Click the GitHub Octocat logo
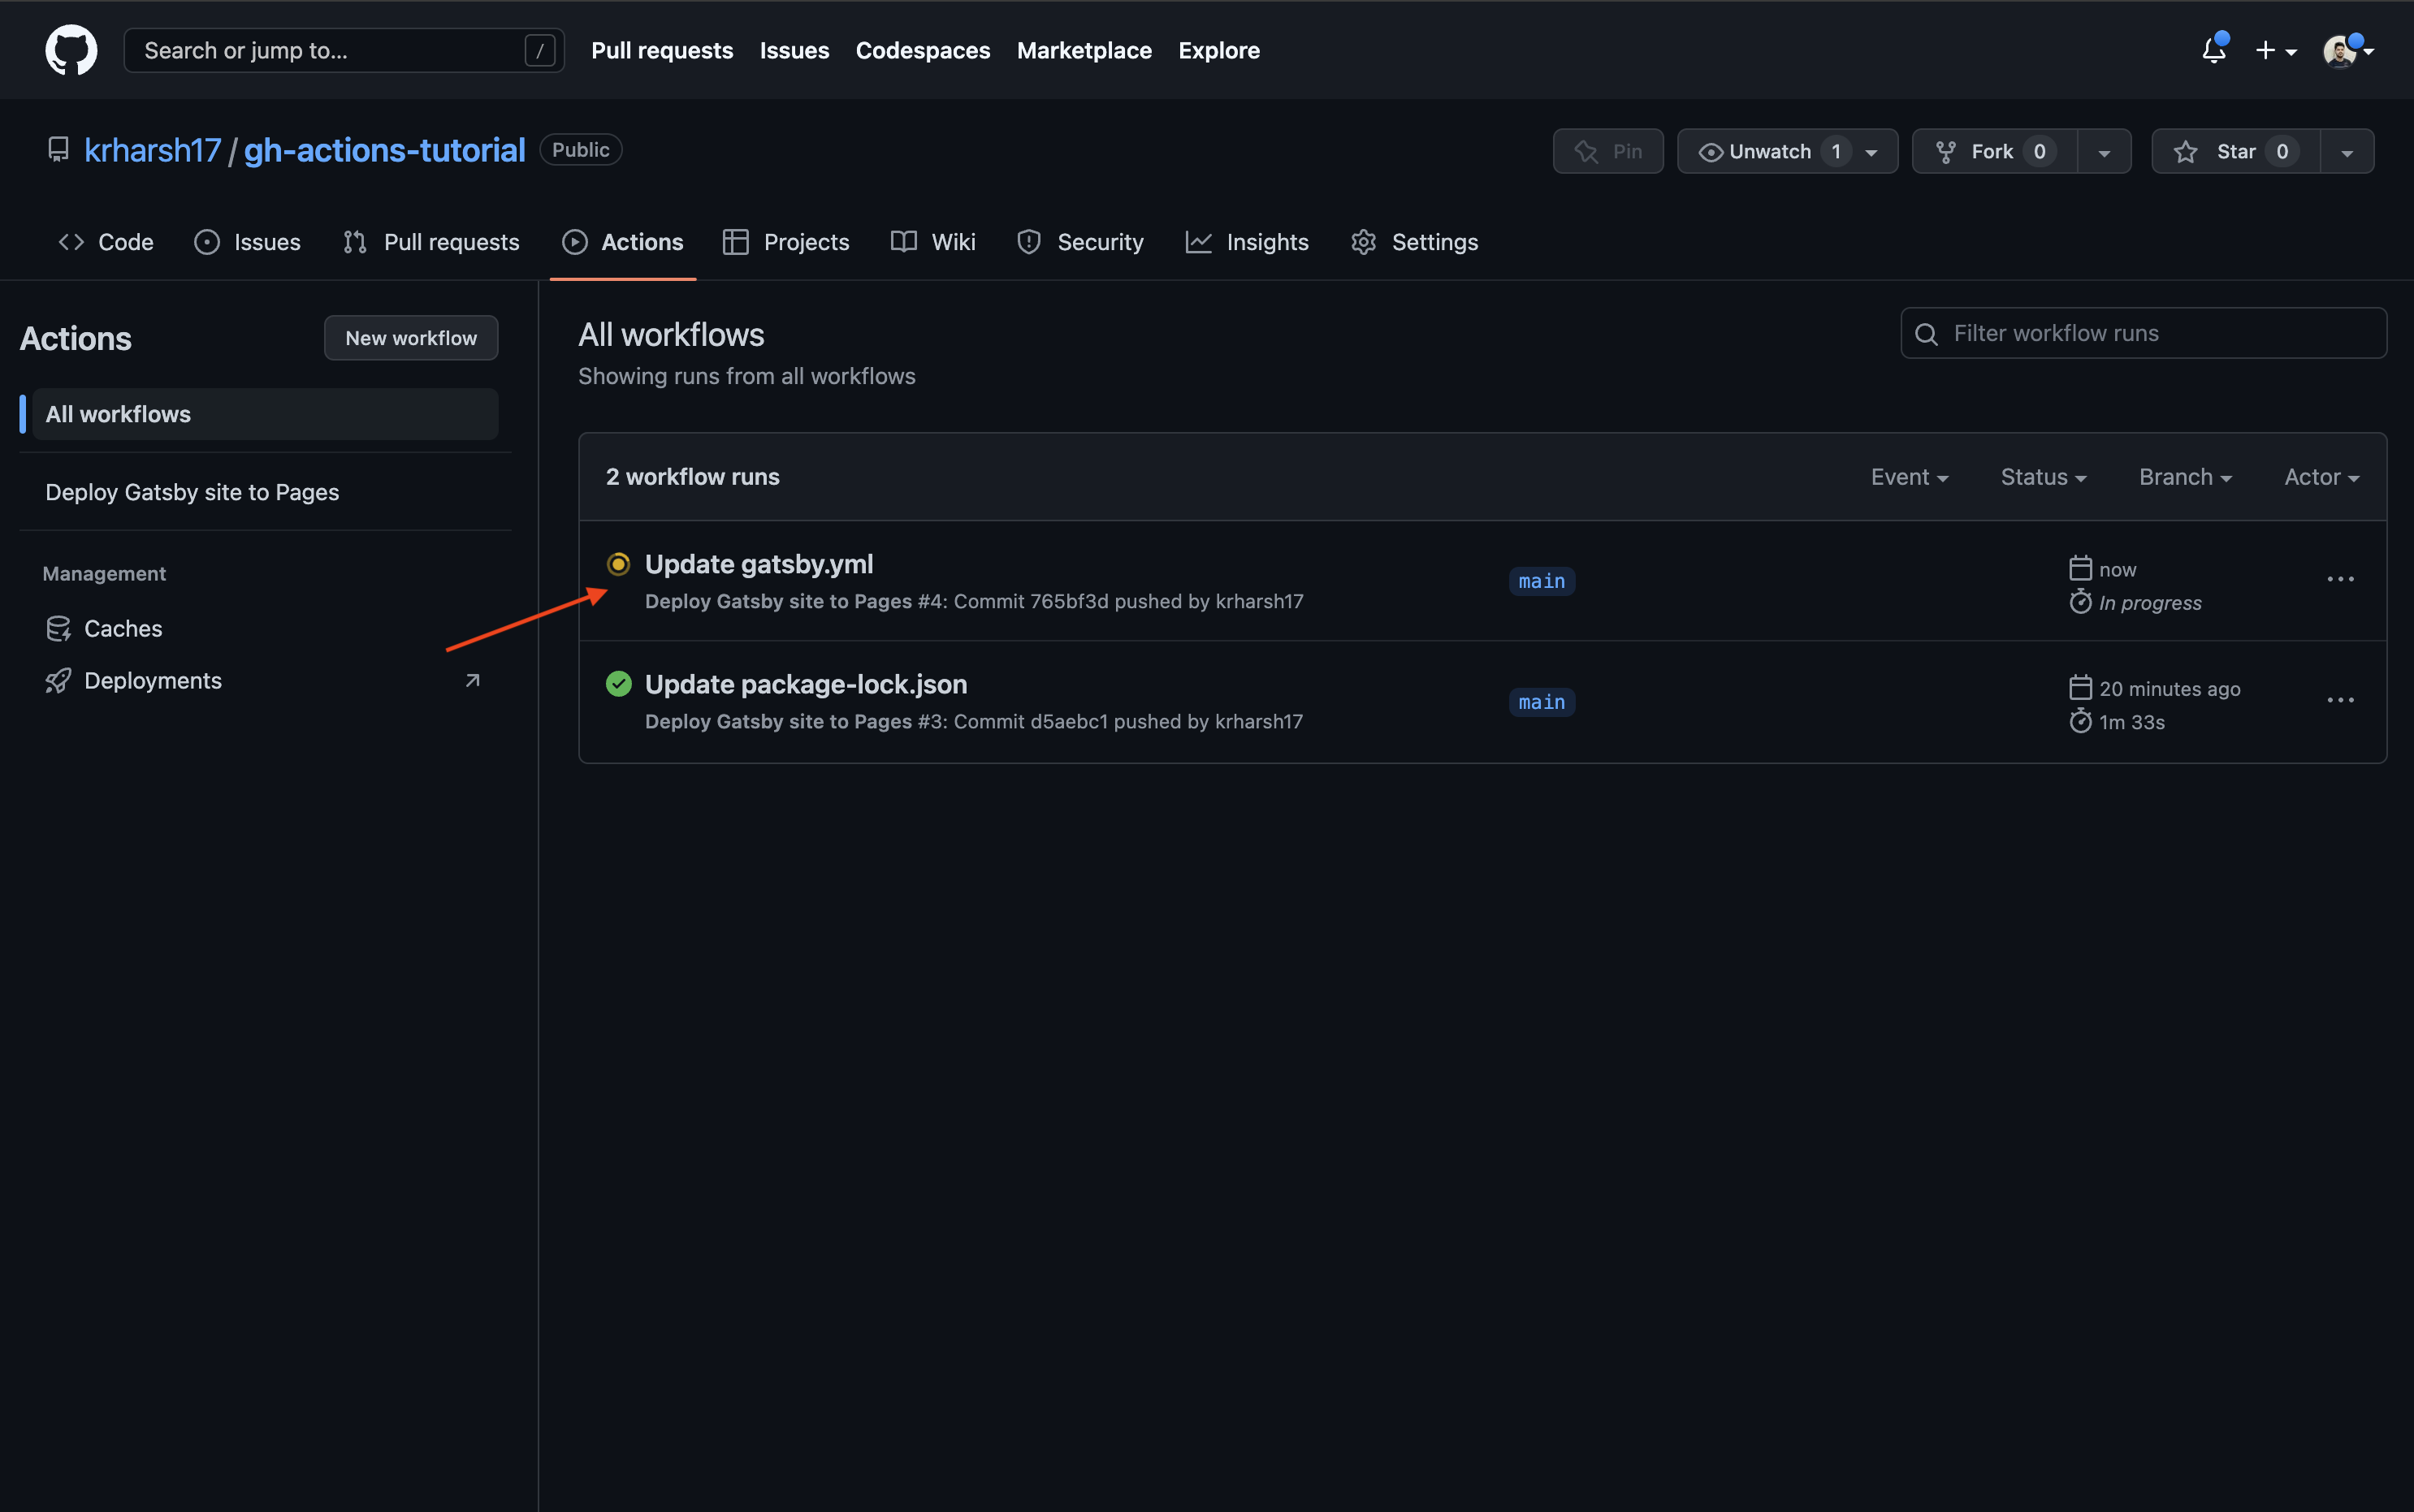This screenshot has height=1512, width=2414. pyautogui.click(x=71, y=50)
